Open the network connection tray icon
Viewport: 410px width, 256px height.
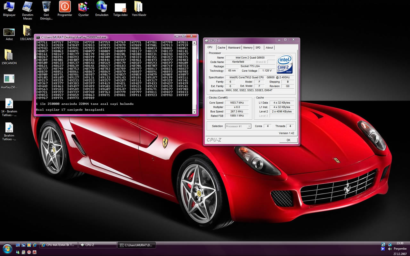tap(390, 244)
